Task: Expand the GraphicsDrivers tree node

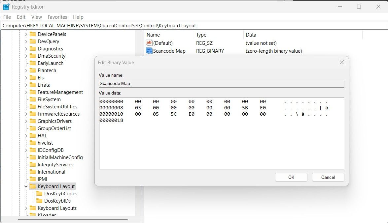Action: (26, 121)
